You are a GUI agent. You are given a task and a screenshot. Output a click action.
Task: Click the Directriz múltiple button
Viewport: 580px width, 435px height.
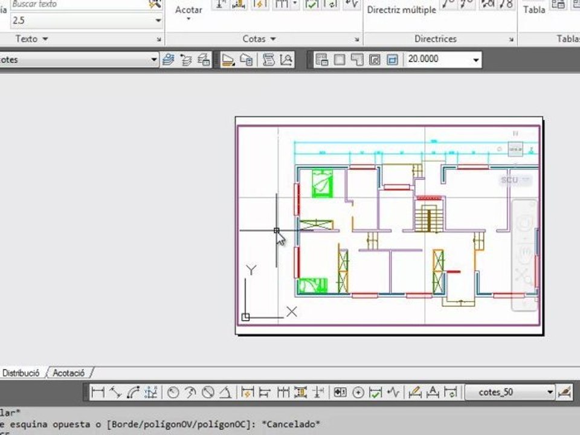[401, 10]
